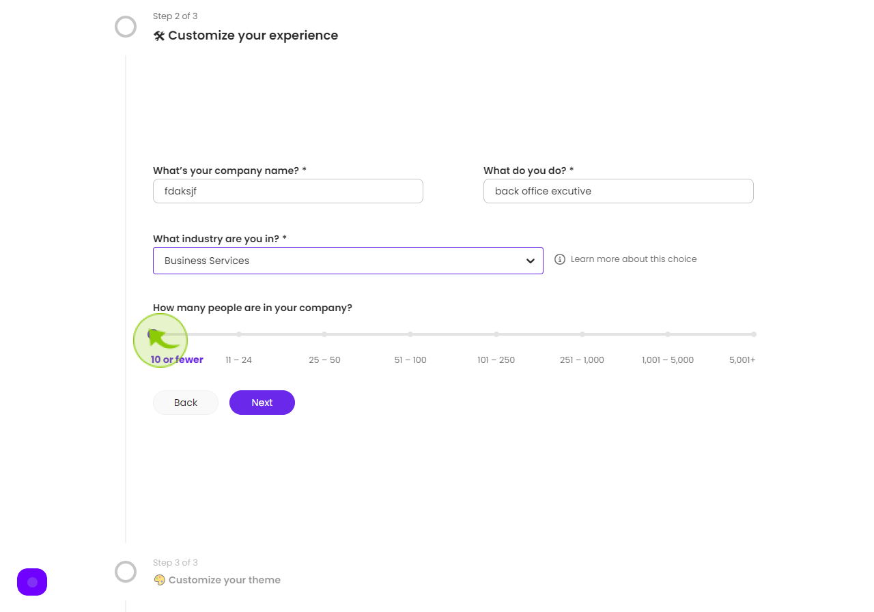Focus the company name input field
Screen dimensions: 874x612
point(288,191)
